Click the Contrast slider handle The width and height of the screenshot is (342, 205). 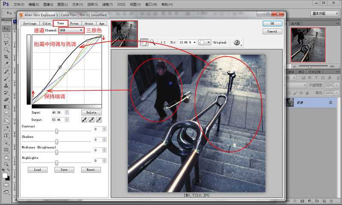tap(57, 131)
